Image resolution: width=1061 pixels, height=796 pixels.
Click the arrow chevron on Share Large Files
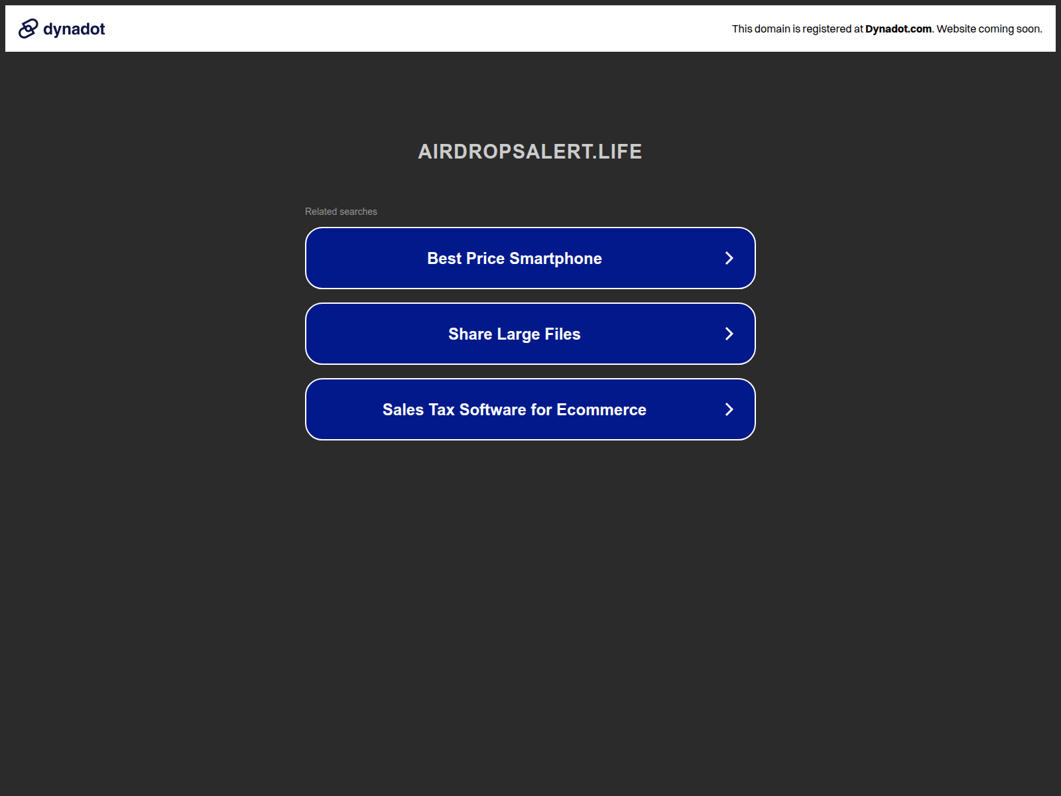tap(729, 334)
